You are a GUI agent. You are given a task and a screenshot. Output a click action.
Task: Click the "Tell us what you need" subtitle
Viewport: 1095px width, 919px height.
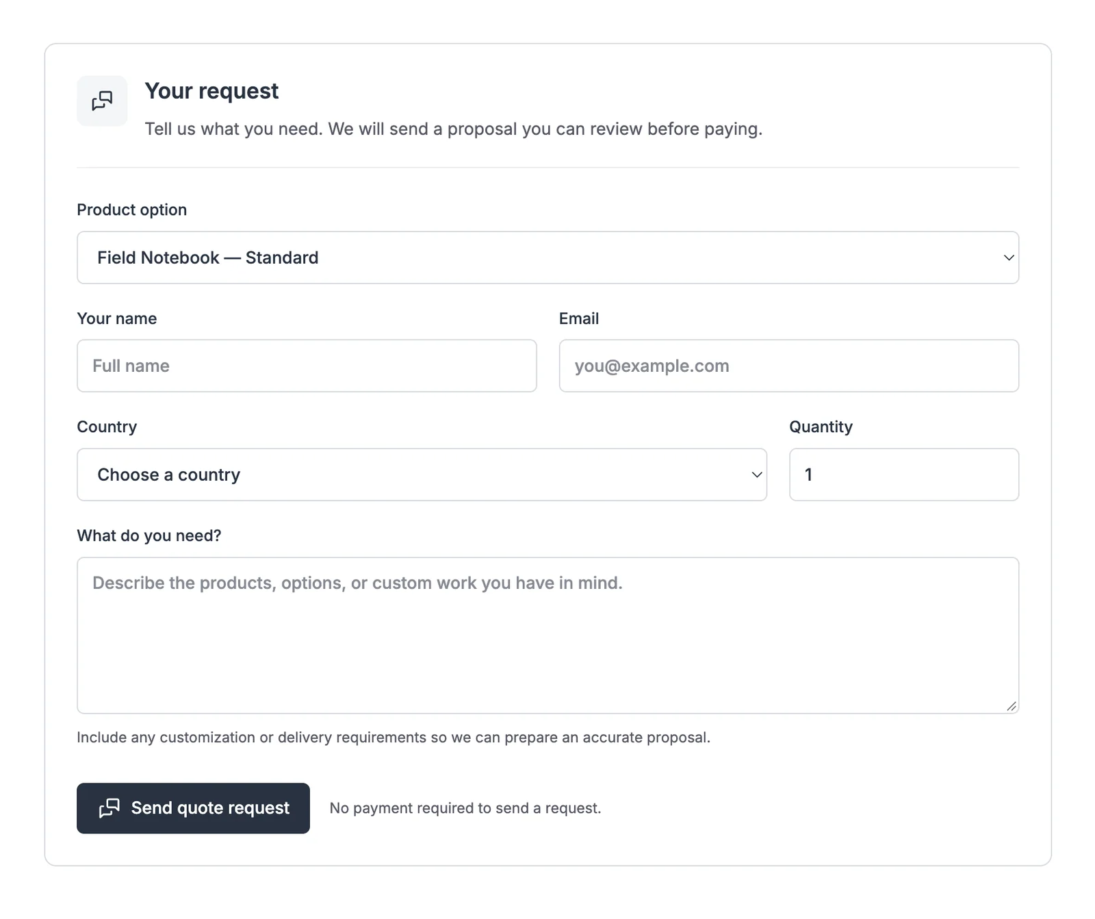click(453, 129)
